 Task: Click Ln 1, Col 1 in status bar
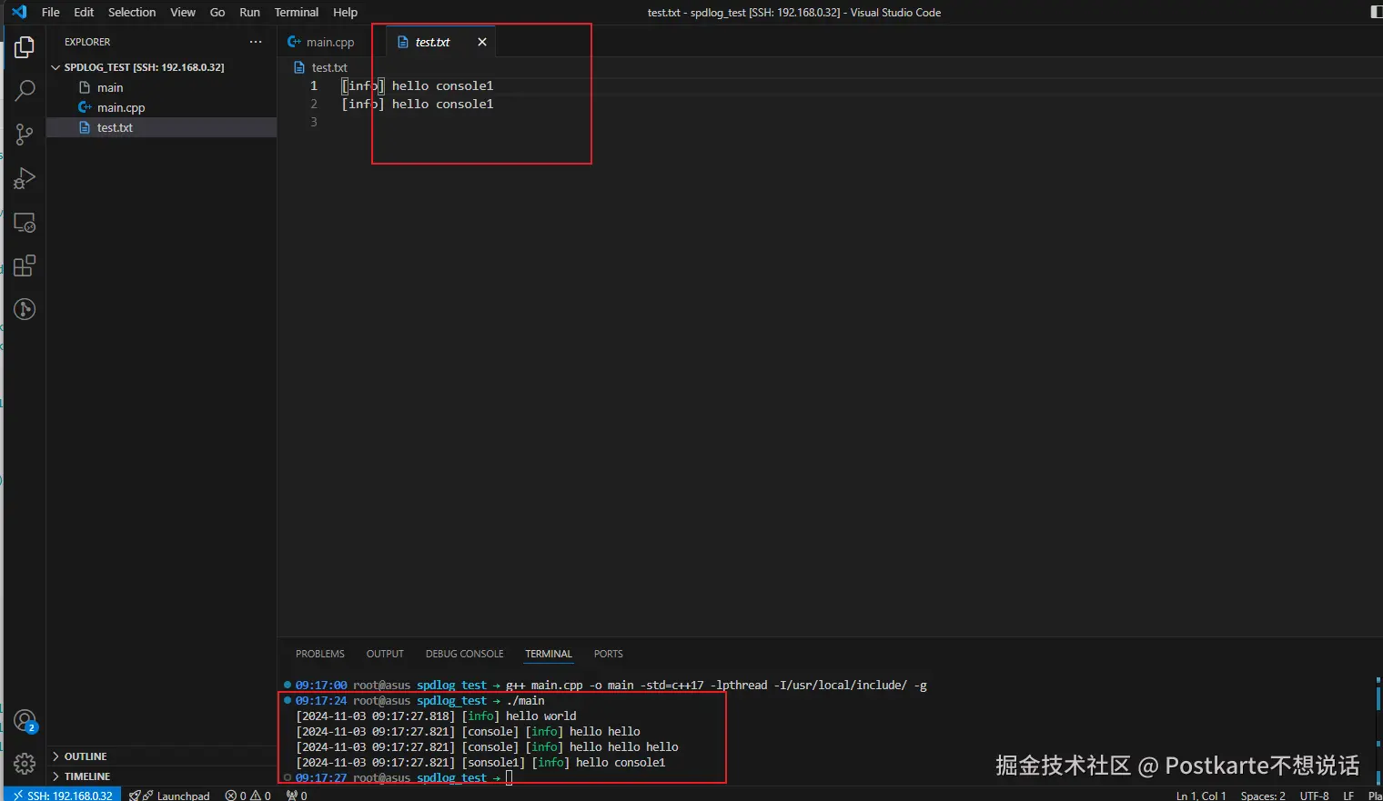pos(1201,795)
